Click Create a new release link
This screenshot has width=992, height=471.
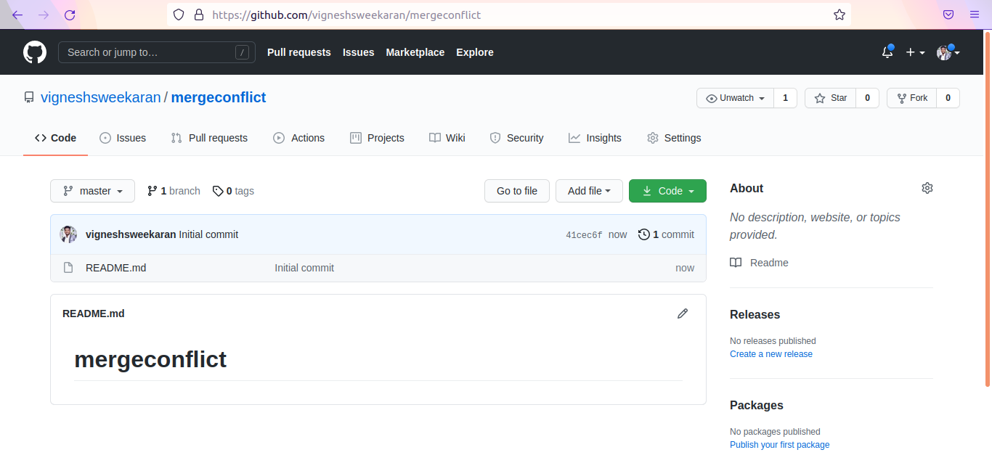point(771,354)
